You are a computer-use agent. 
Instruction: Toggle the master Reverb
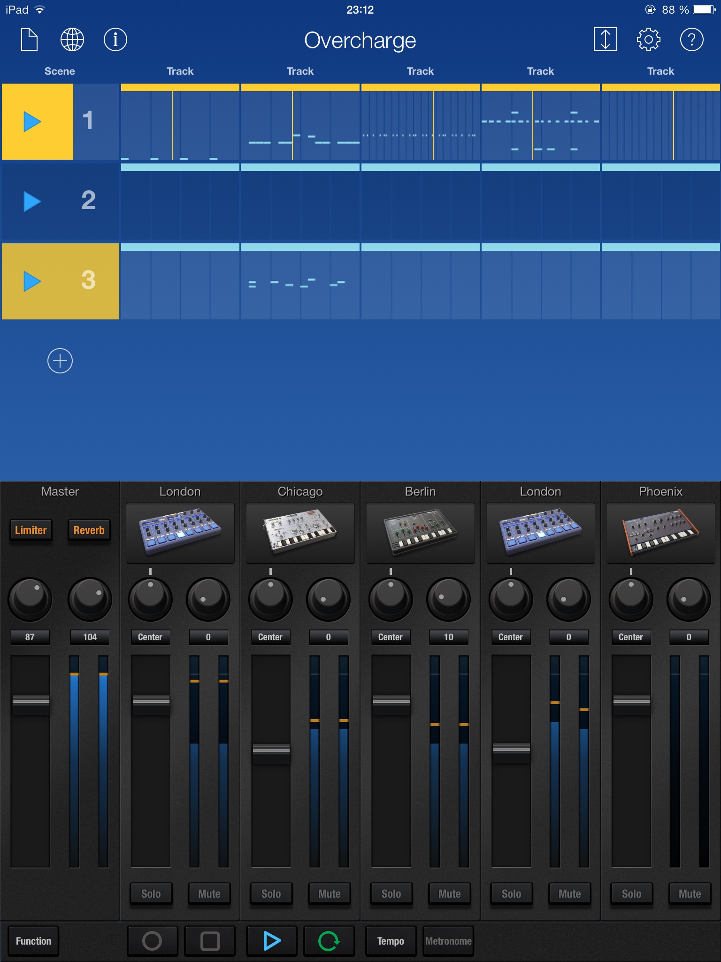click(89, 530)
